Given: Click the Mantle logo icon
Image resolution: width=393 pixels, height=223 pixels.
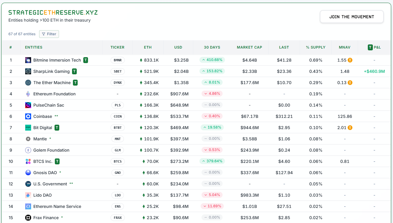Looking at the screenshot, I should pyautogui.click(x=28, y=139).
